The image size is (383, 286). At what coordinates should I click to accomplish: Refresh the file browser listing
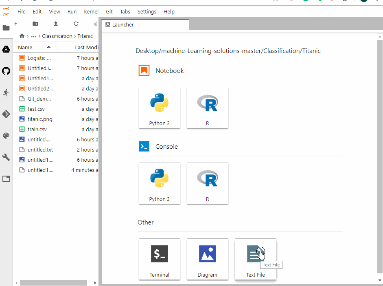pyautogui.click(x=76, y=24)
